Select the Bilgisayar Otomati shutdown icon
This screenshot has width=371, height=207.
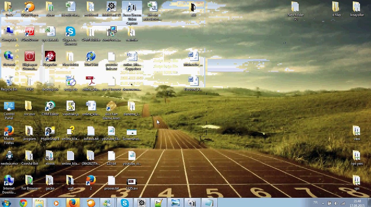(30, 61)
